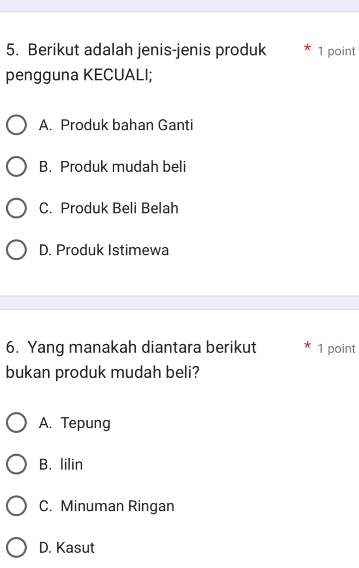Click the 1 point label on question 5
This screenshot has height=568, width=359.
pyautogui.click(x=337, y=52)
